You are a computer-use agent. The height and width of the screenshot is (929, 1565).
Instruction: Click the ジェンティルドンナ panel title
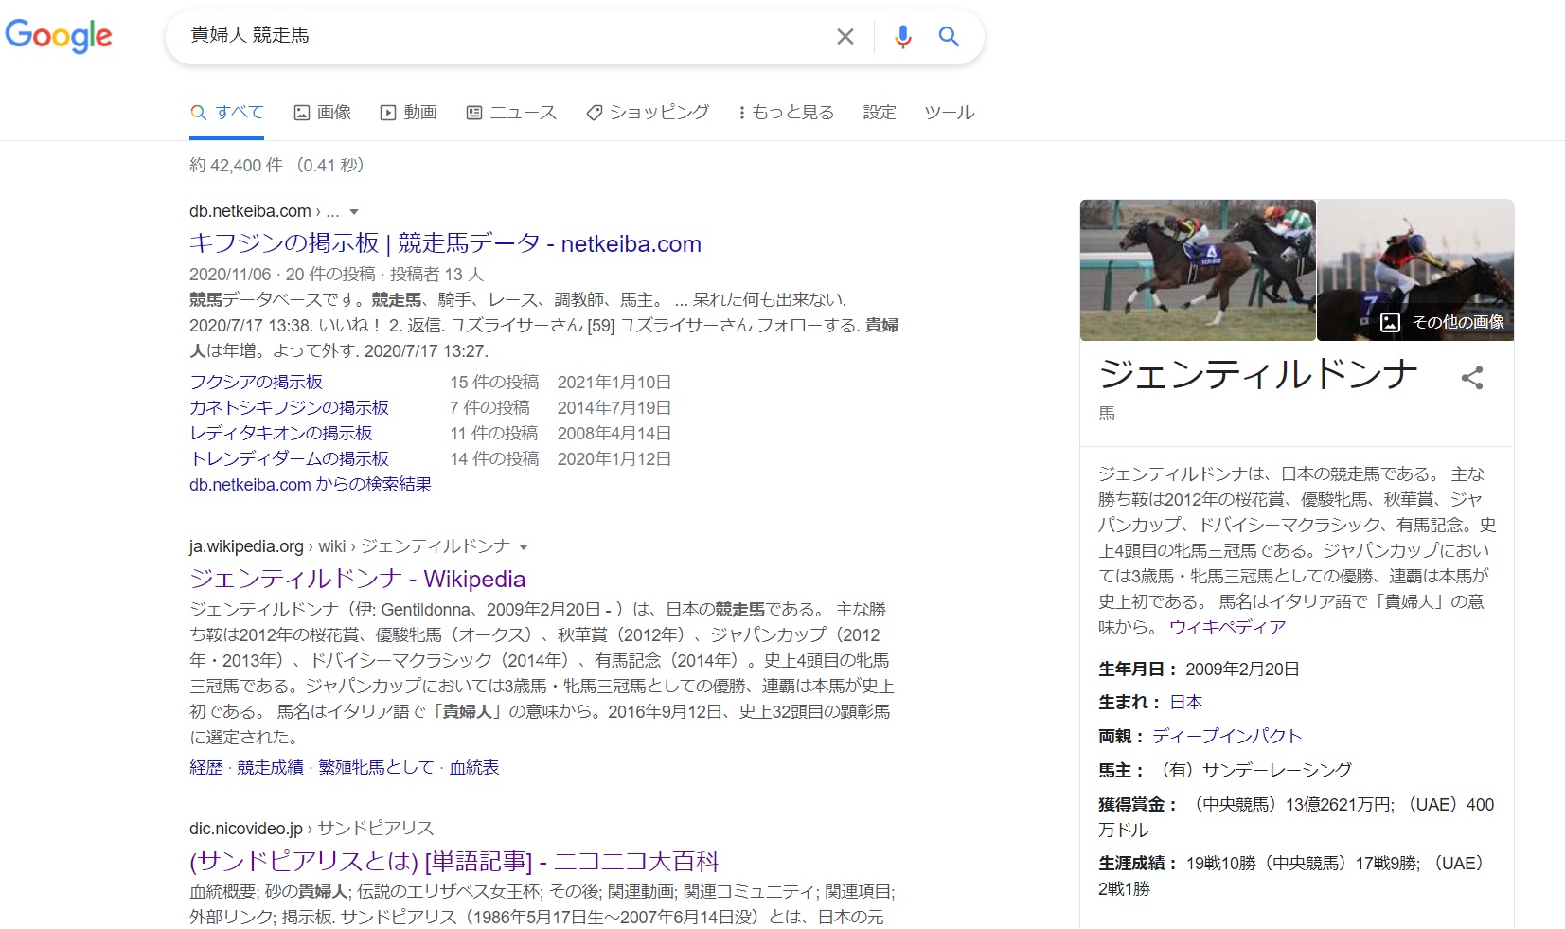(x=1258, y=375)
